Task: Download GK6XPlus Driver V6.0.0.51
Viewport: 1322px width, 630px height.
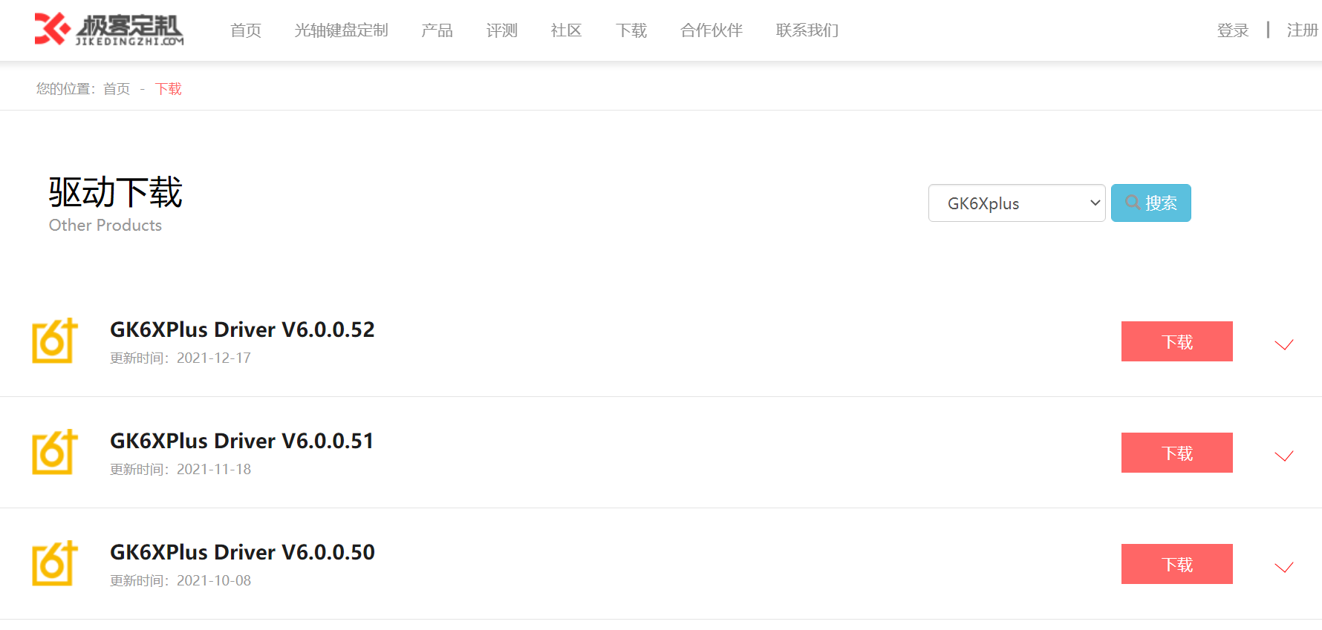Action: [1176, 453]
